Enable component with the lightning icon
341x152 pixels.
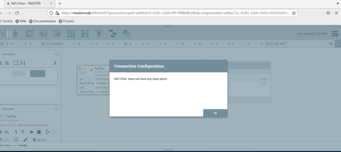(16, 132)
